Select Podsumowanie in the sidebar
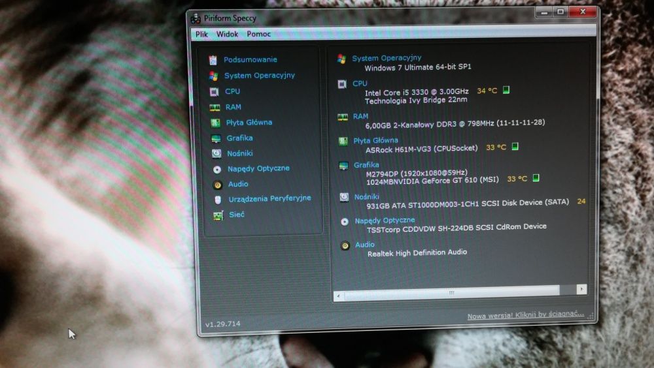 pos(250,59)
